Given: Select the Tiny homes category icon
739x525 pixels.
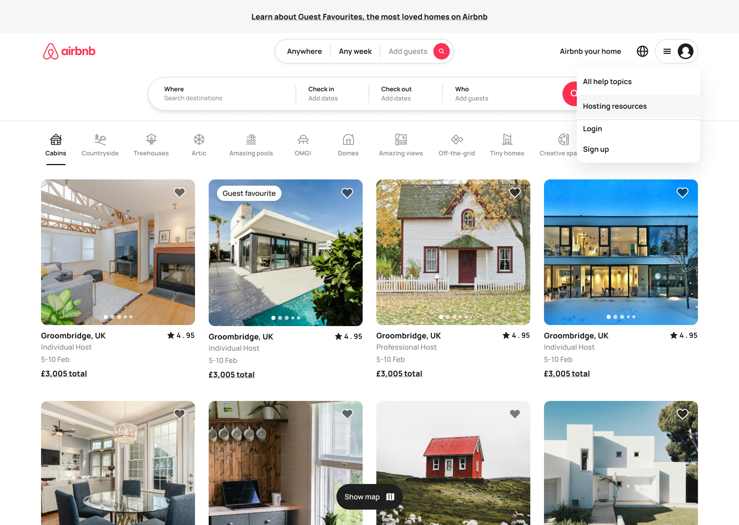Looking at the screenshot, I should 507,139.
